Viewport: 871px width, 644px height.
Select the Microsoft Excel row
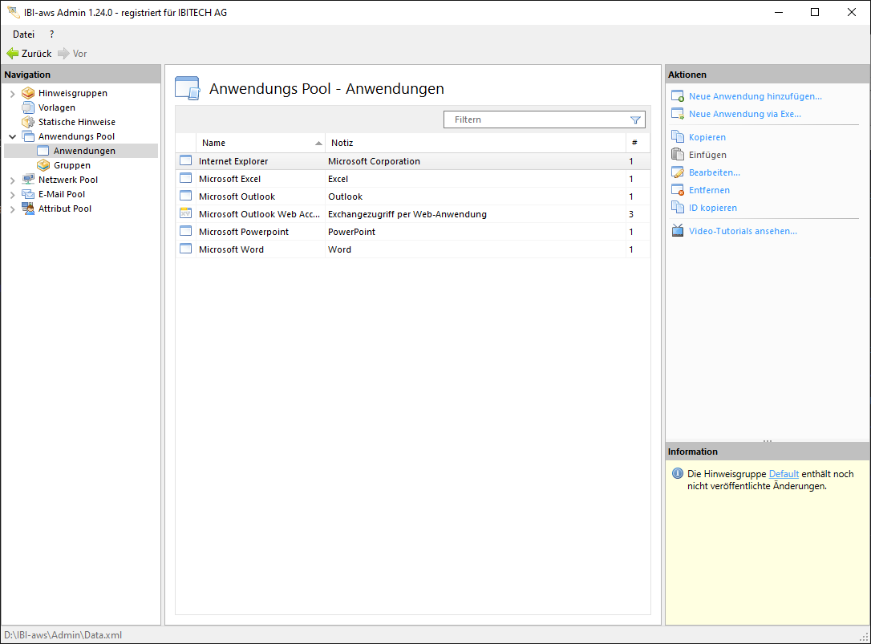coord(229,179)
